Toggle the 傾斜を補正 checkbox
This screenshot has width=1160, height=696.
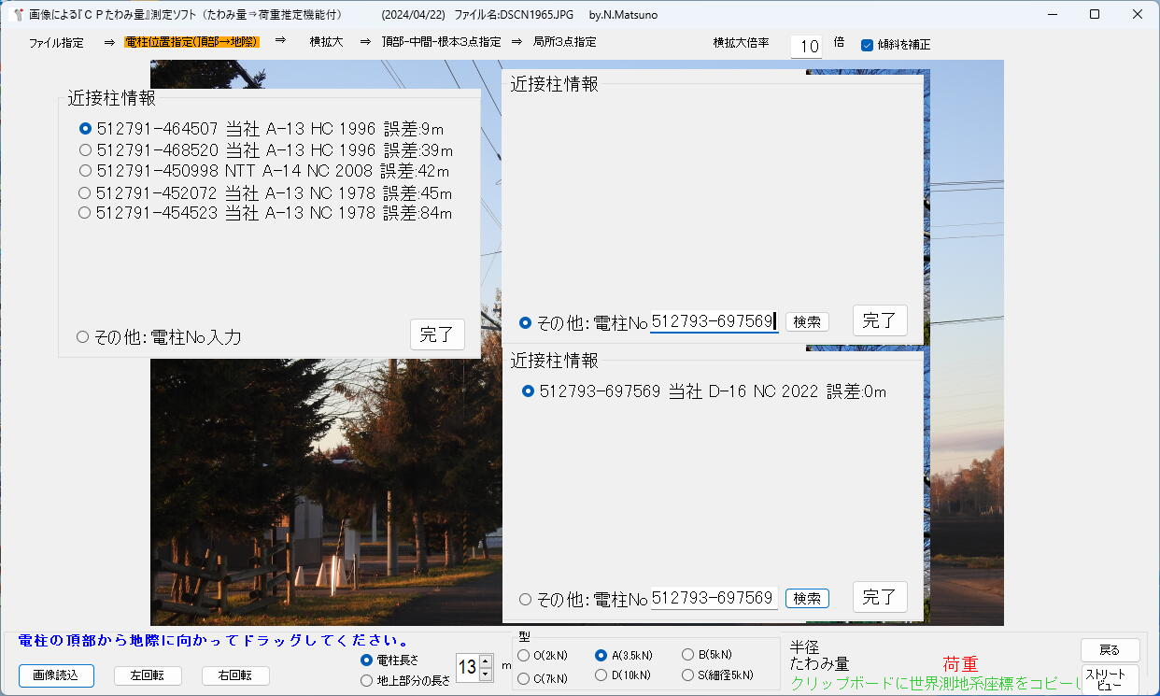867,45
